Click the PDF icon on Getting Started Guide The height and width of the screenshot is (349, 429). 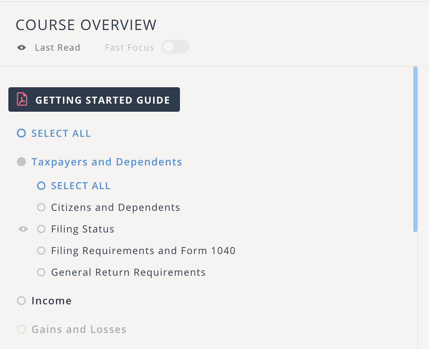click(21, 99)
